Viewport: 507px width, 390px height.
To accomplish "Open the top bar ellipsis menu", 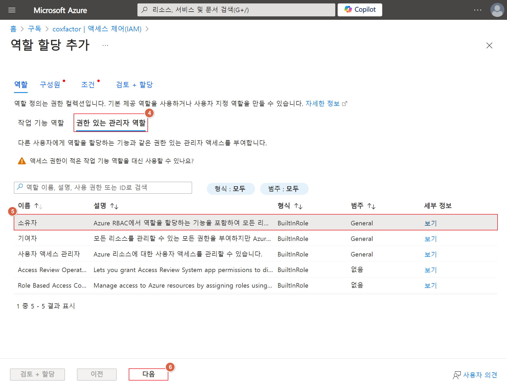I will (477, 10).
